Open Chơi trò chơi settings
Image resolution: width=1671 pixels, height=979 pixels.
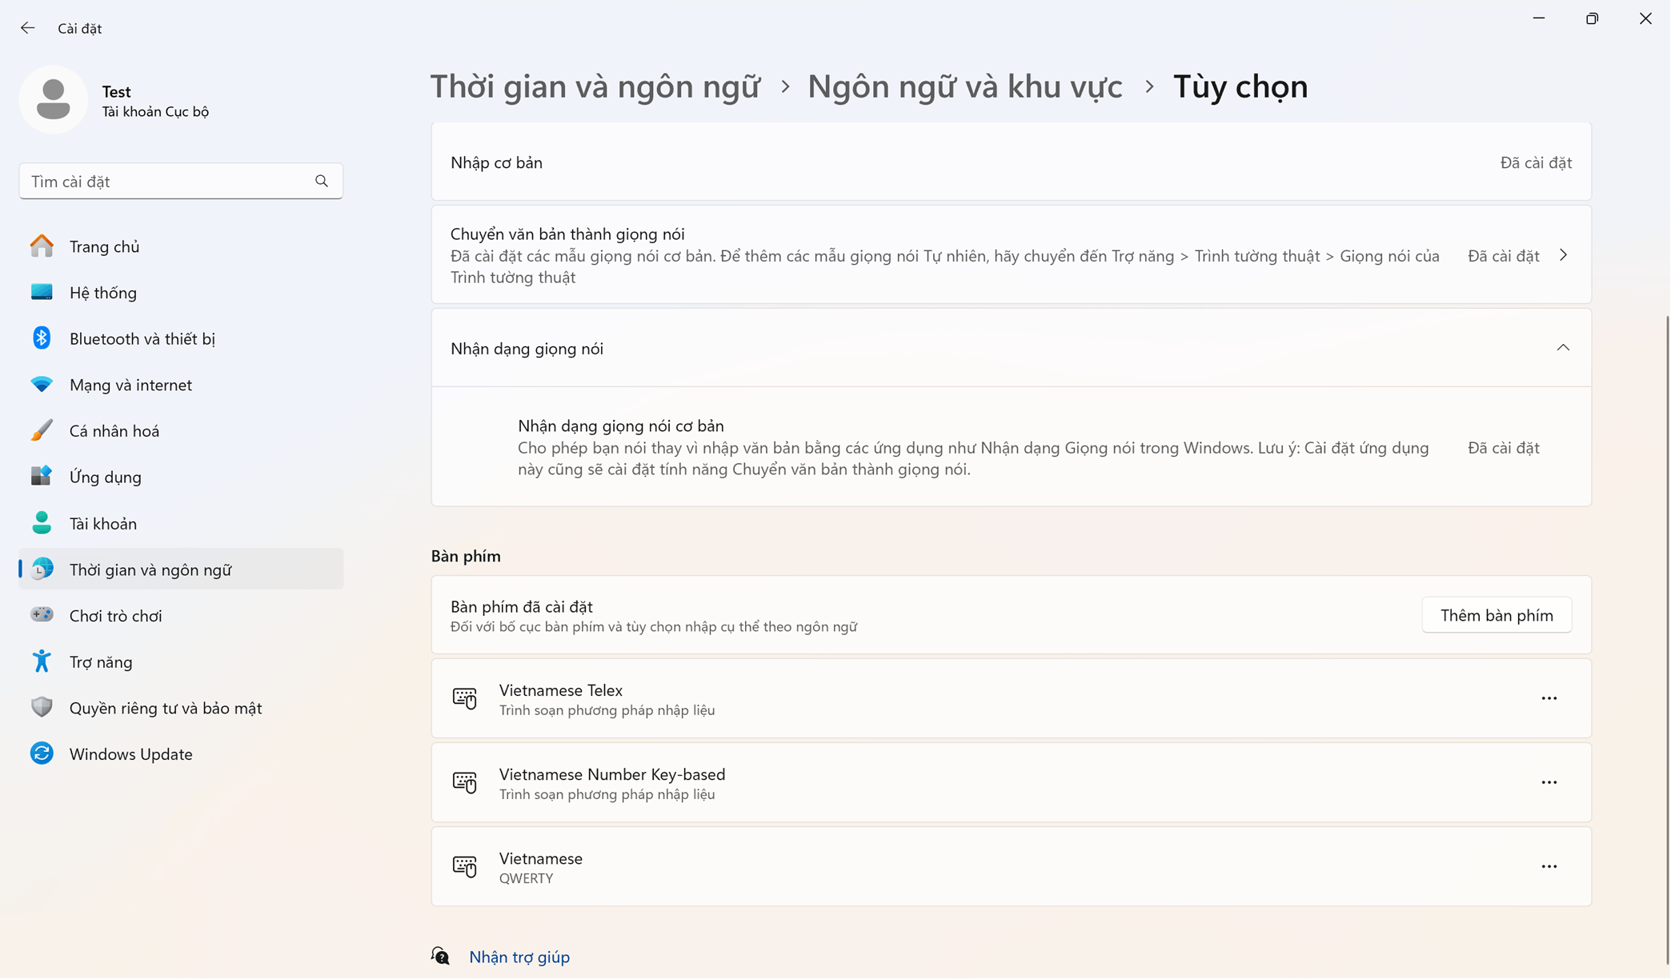pos(115,616)
